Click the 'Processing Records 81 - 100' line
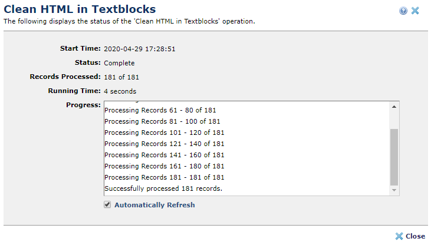This screenshot has width=431, height=245. (162, 121)
